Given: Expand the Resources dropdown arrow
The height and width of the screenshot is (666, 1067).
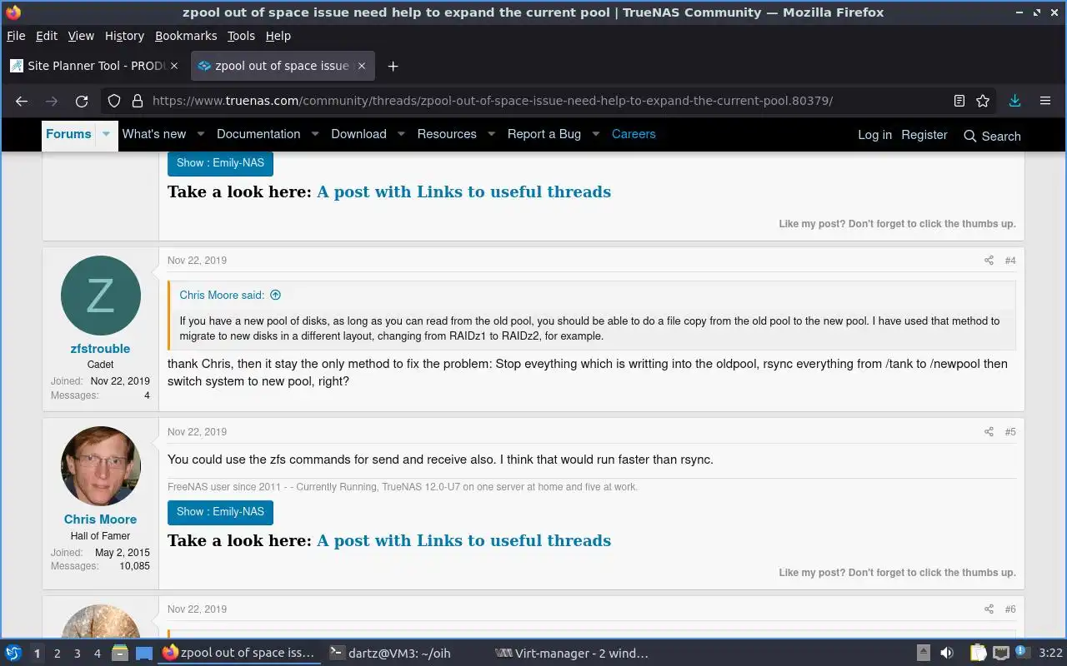Looking at the screenshot, I should tap(491, 134).
